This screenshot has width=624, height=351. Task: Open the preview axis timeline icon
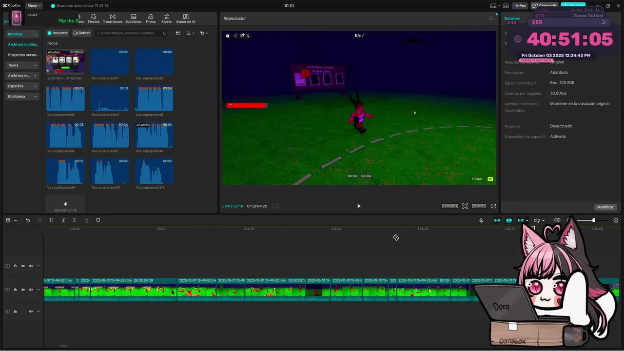557,220
